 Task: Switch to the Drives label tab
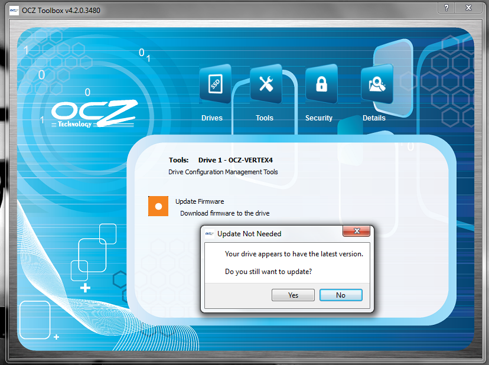click(212, 118)
